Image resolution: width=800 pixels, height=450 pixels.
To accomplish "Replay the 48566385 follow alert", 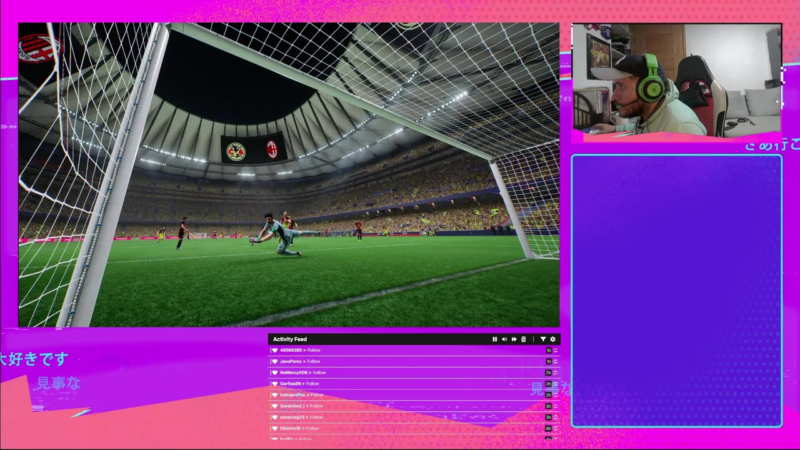I will 555,351.
